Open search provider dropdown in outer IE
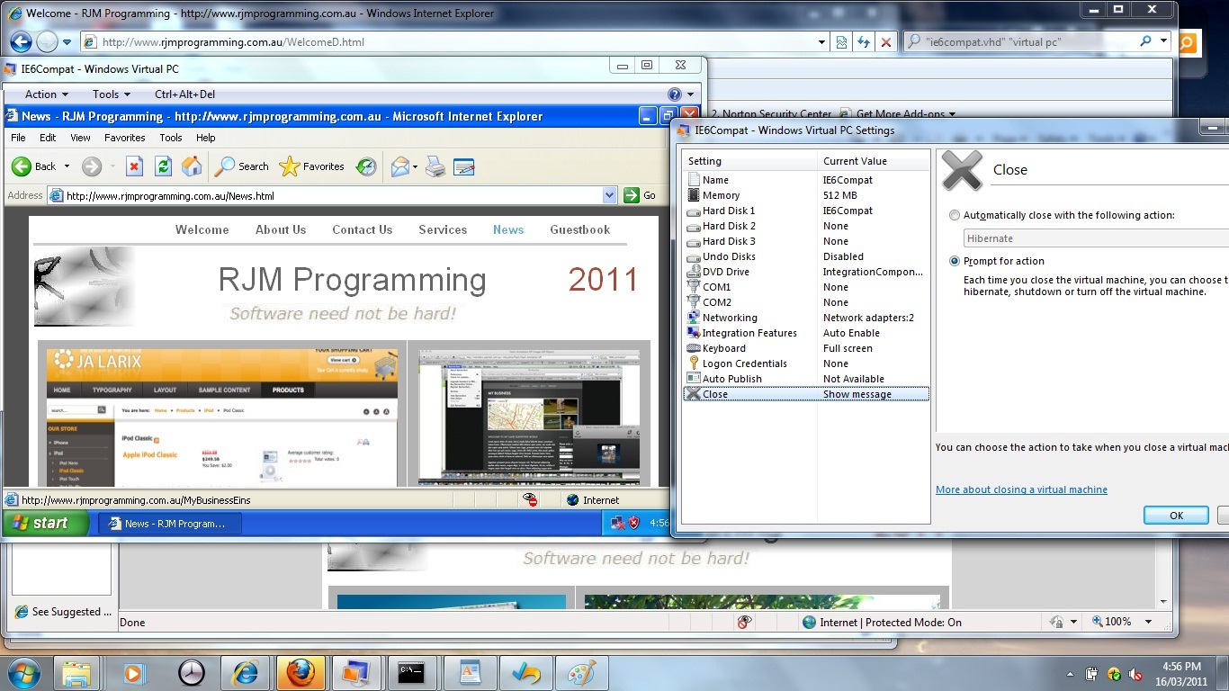The width and height of the screenshot is (1229, 691). [x=1163, y=41]
